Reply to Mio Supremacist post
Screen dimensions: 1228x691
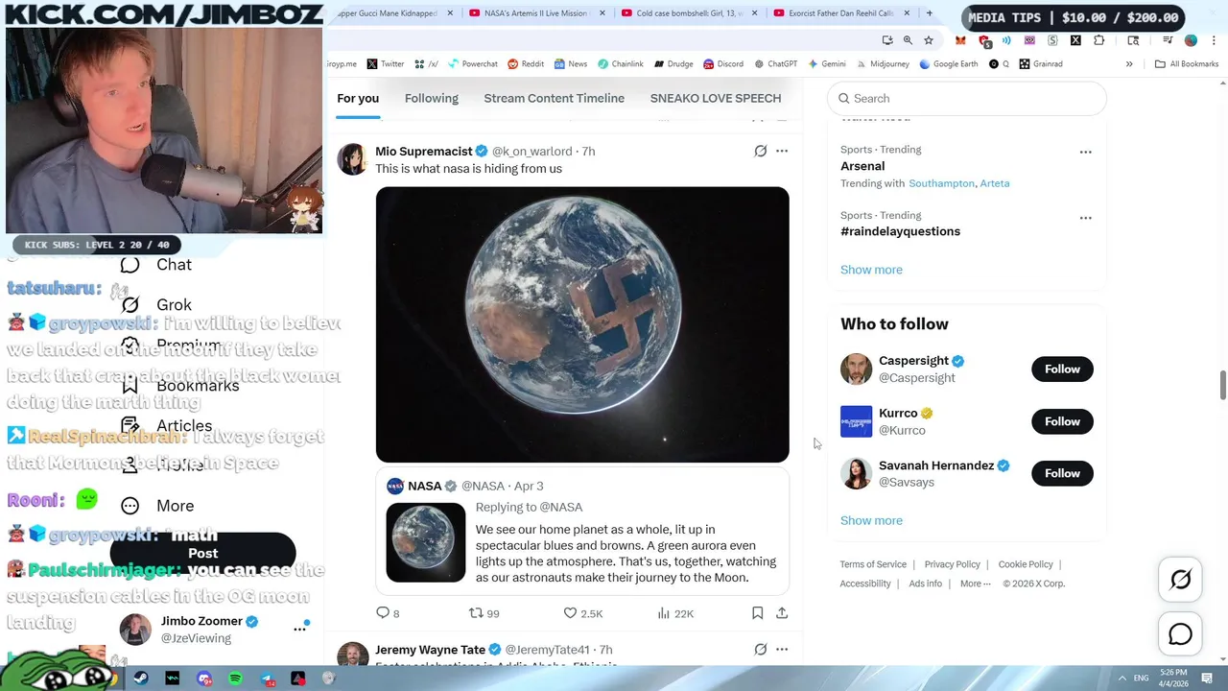click(x=388, y=612)
